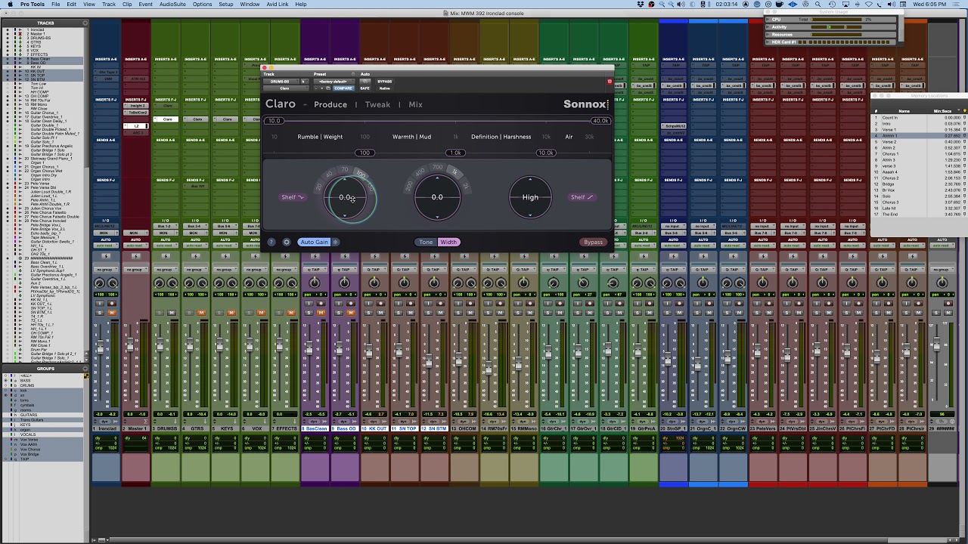Open the Track menu in the menu bar

pyautogui.click(x=109, y=5)
